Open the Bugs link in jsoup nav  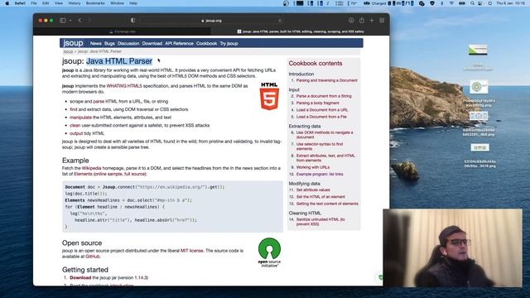pos(109,43)
